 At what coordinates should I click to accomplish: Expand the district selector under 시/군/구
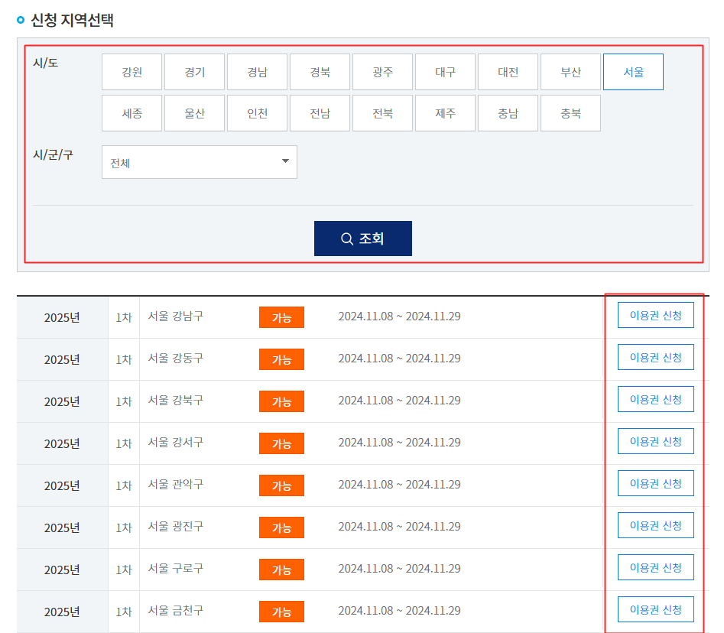pyautogui.click(x=199, y=162)
